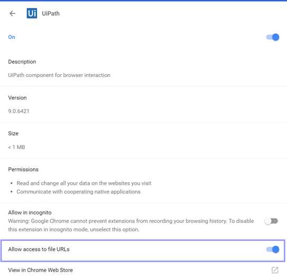This screenshot has height=279, width=287.
Task: Click the UiPath extension title text
Action: [x=51, y=14]
